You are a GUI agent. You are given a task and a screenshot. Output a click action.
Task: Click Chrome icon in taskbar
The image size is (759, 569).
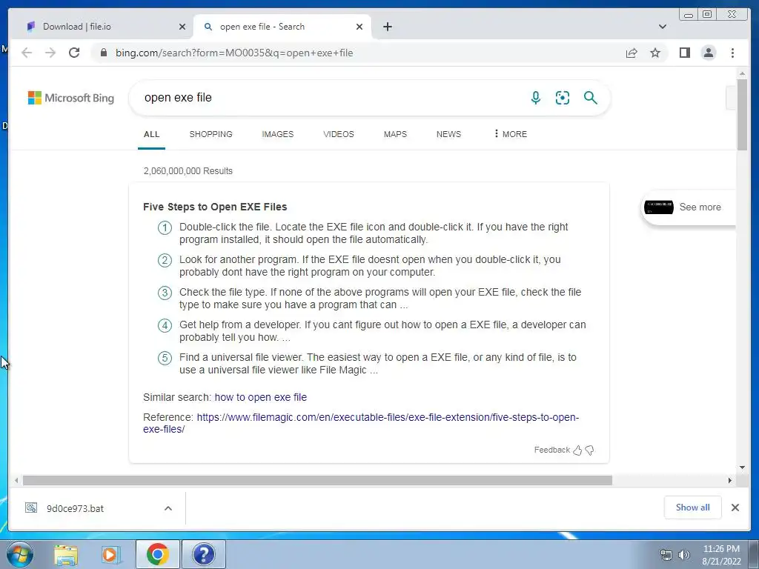click(x=158, y=554)
